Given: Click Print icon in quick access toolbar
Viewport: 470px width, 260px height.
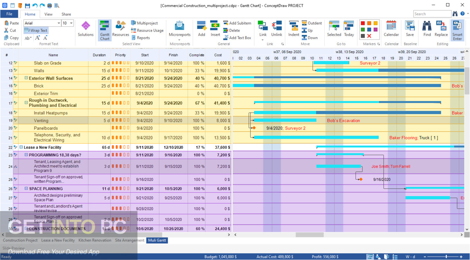Looking at the screenshot, I should pyautogui.click(x=50, y=5).
